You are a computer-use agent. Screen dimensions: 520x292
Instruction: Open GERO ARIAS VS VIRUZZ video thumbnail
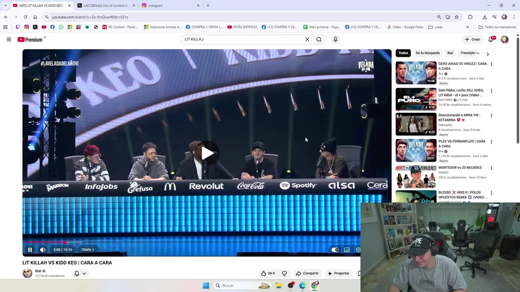coord(416,73)
